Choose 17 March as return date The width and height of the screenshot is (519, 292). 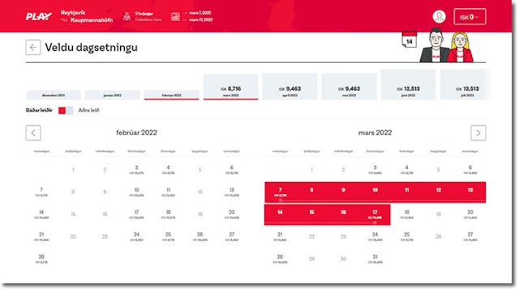point(375,214)
